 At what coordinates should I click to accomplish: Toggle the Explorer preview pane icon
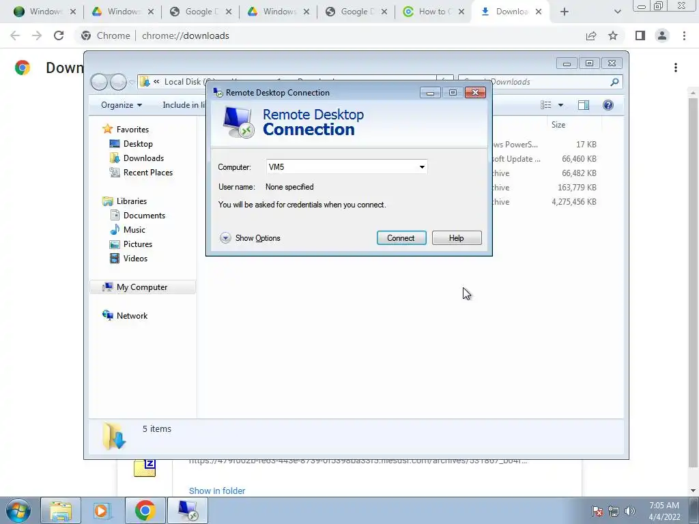click(584, 105)
